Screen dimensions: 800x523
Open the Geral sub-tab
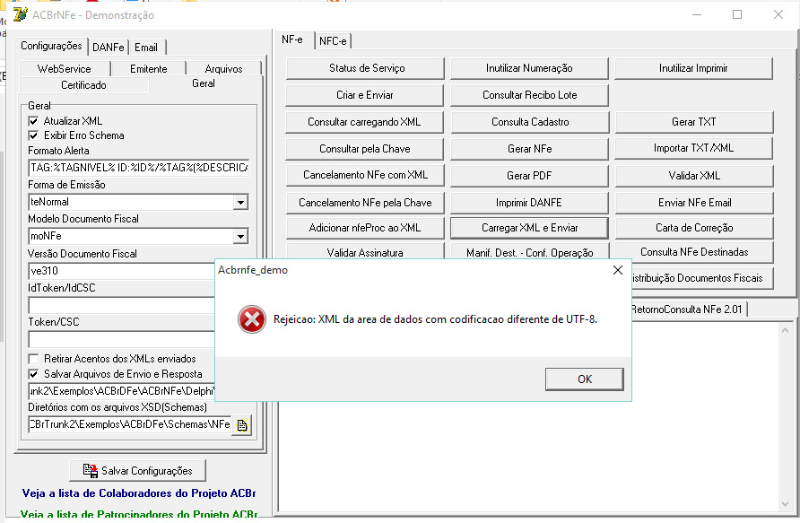(204, 83)
